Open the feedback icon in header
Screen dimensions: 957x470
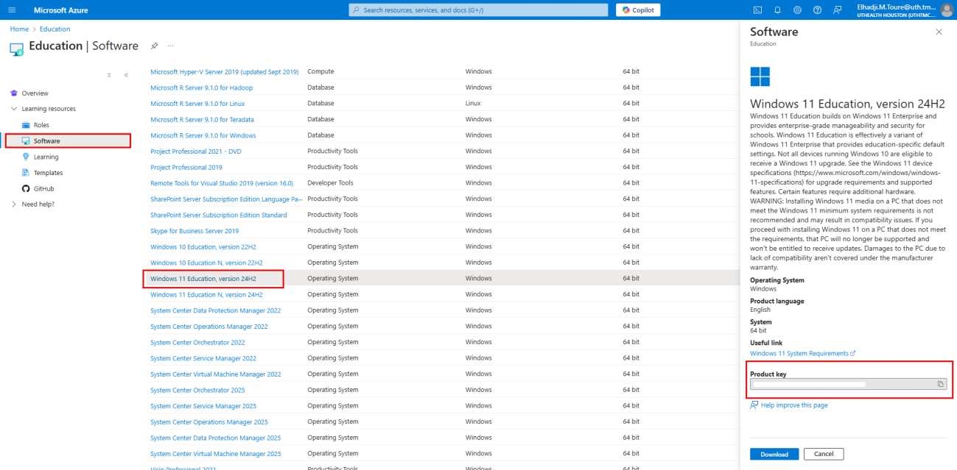[837, 10]
